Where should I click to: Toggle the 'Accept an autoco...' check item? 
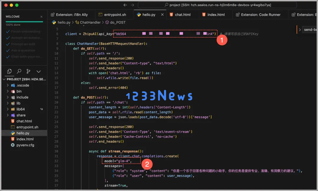[x=24, y=38]
